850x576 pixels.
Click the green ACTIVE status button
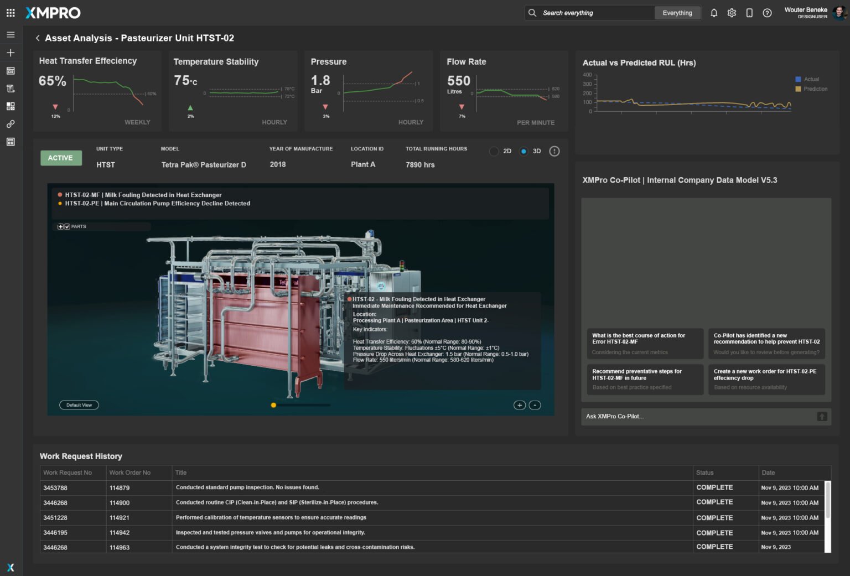point(60,158)
